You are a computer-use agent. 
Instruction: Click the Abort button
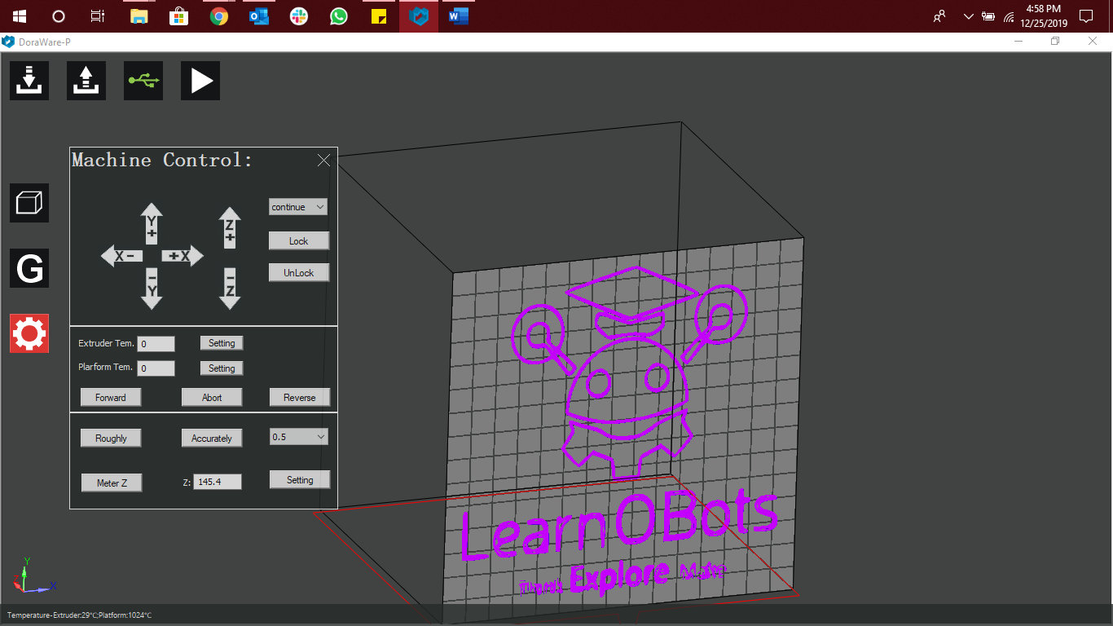click(212, 397)
